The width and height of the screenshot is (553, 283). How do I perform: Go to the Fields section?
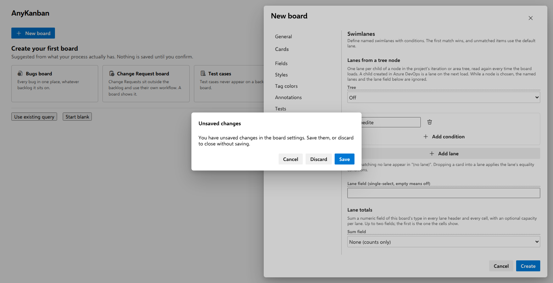tap(281, 63)
